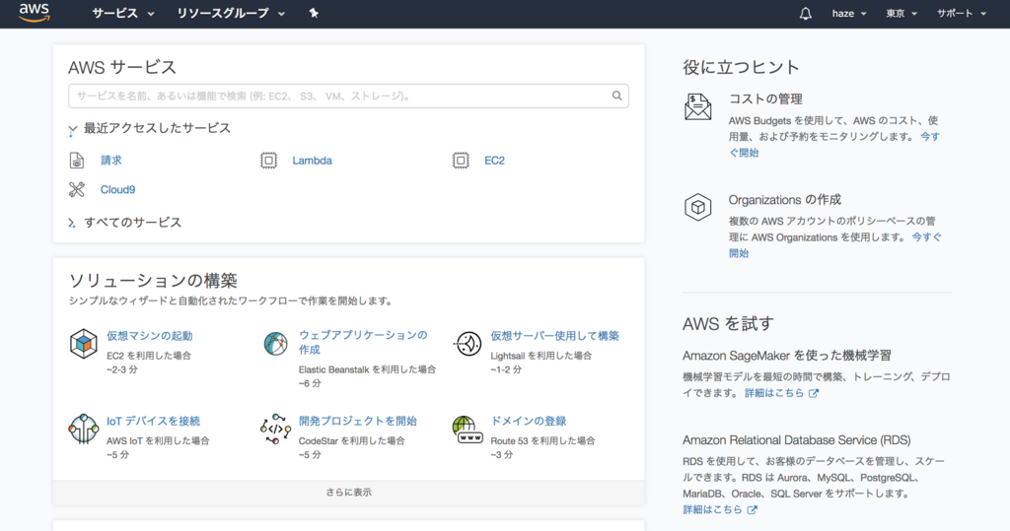Open the 東京 region dropdown
Screen dimensions: 1010x531
(x=902, y=14)
